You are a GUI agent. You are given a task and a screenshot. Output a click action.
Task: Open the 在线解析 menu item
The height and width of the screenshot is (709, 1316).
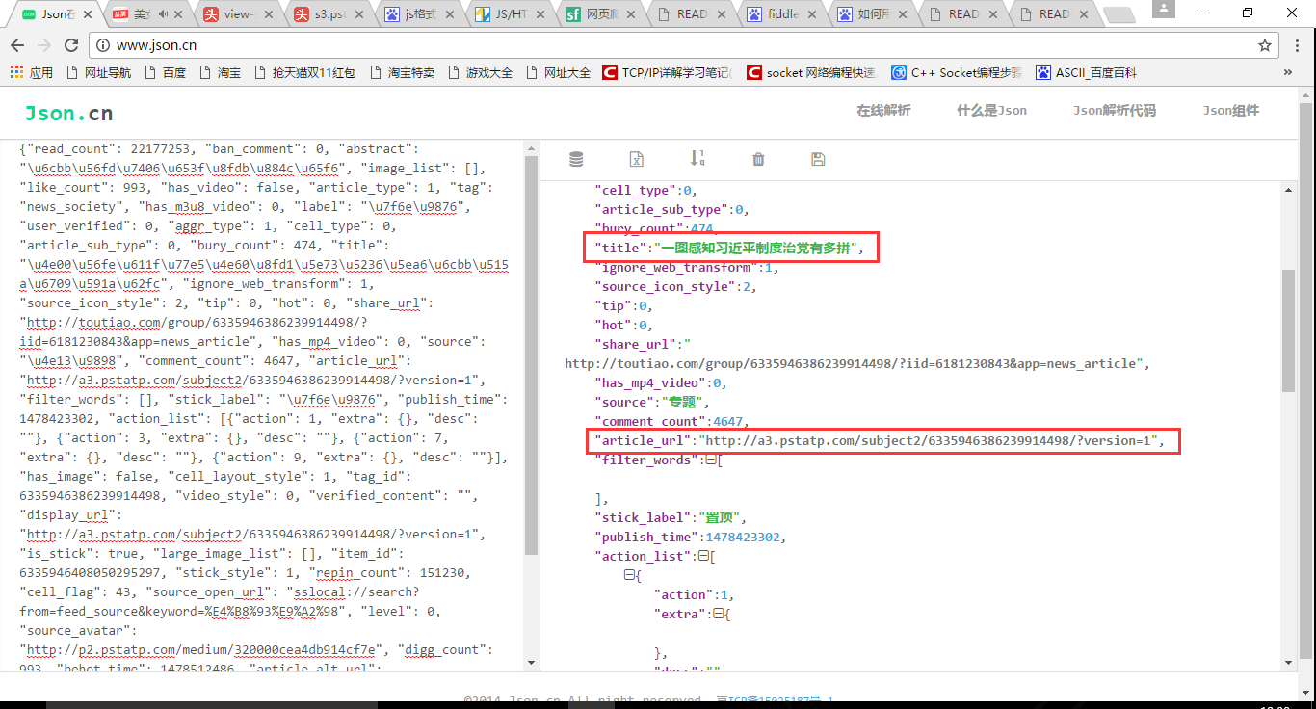click(x=882, y=111)
